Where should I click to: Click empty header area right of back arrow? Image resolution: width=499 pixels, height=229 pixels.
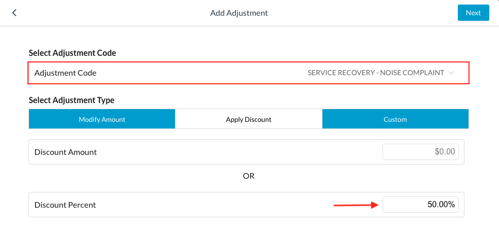(x=102, y=13)
